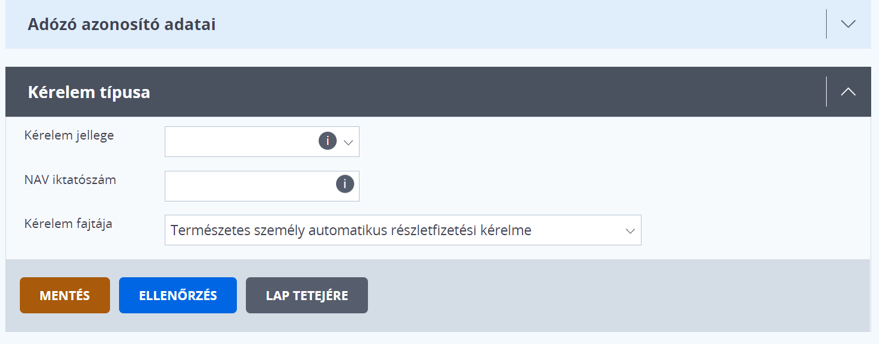Open Kérelem jellege dropdown arrow
This screenshot has height=344, width=879.
click(x=348, y=143)
